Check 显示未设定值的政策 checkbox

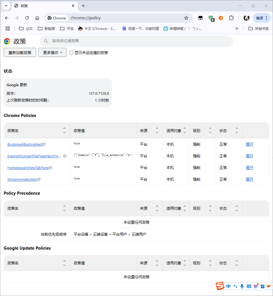[x=71, y=52]
